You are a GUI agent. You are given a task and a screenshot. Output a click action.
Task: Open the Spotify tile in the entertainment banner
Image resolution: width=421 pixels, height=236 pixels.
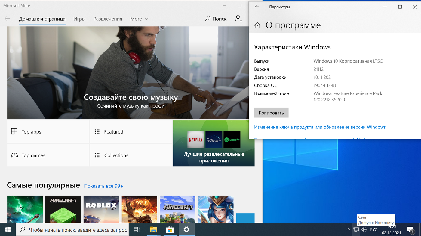(232, 140)
